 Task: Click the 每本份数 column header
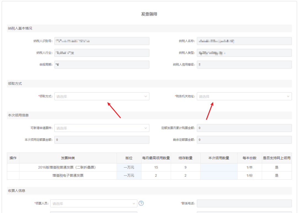pos(249,158)
